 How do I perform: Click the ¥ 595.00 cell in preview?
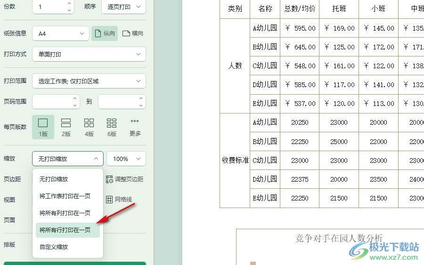pyautogui.click(x=300, y=28)
